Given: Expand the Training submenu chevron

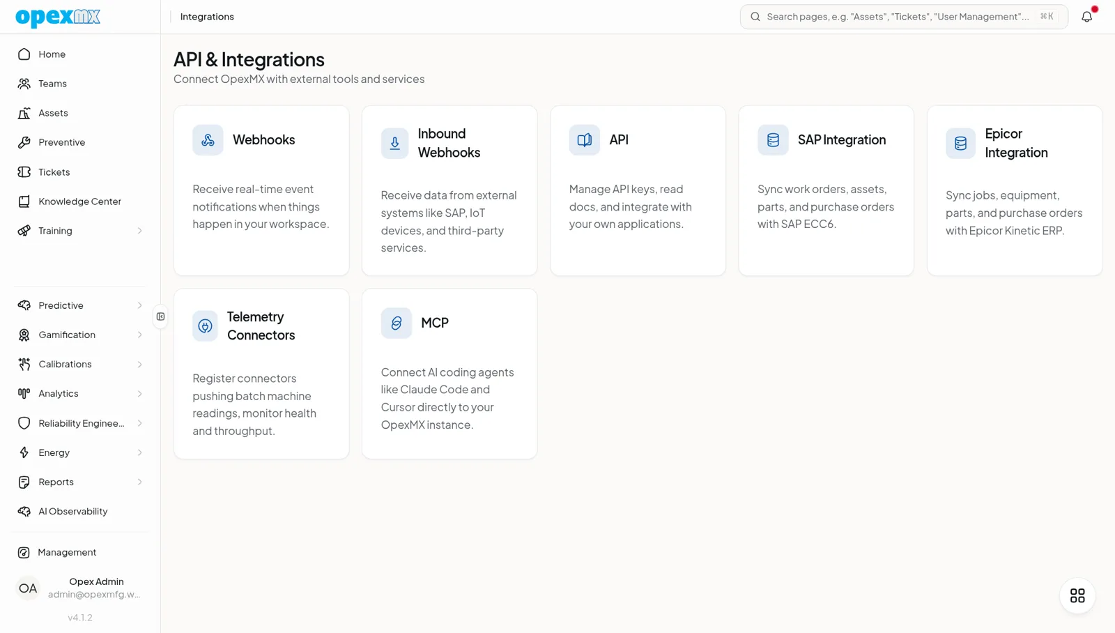Looking at the screenshot, I should point(139,231).
